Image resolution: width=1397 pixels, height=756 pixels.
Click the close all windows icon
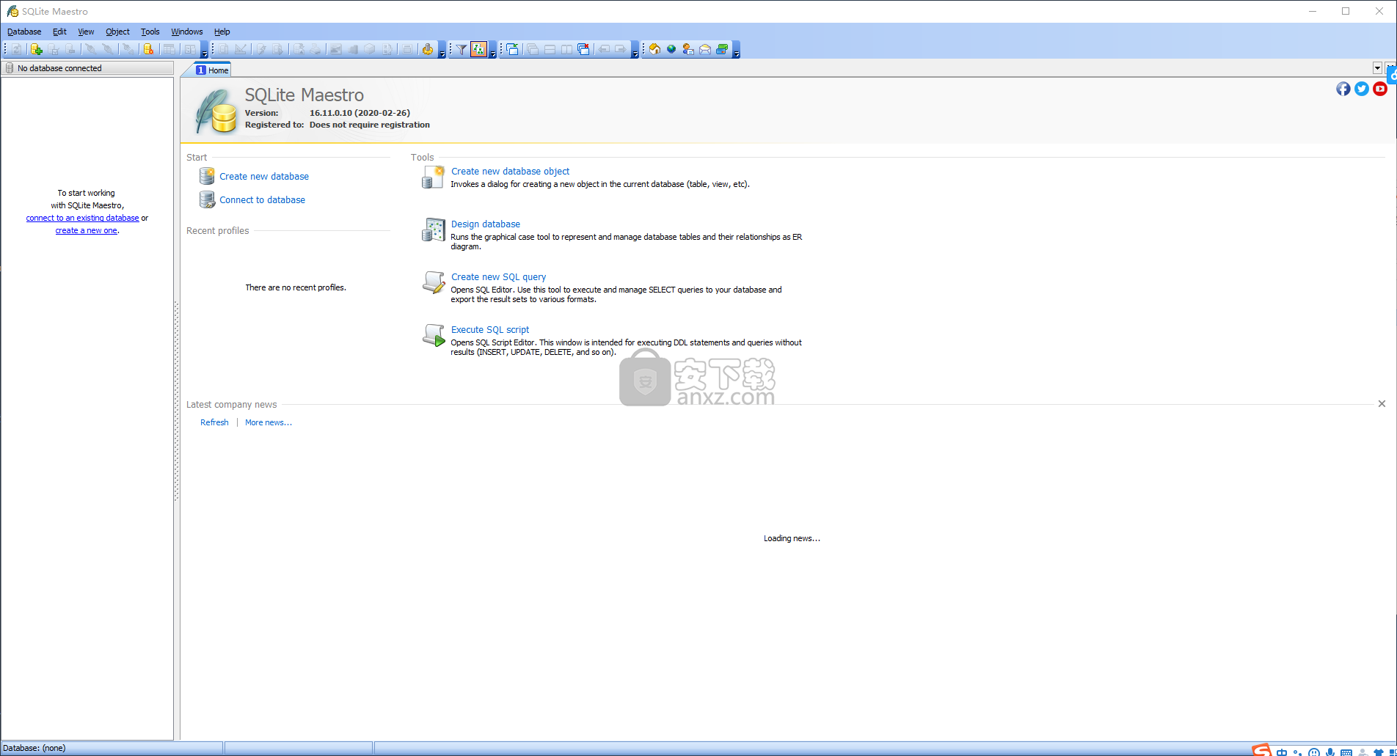[x=583, y=49]
